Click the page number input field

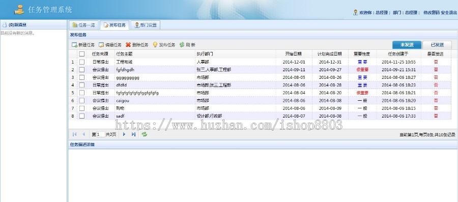tap(100, 134)
